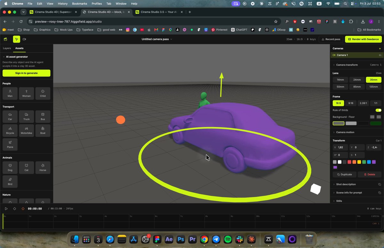Add the Plane asset
This screenshot has height=248, width=384.
click(10, 144)
